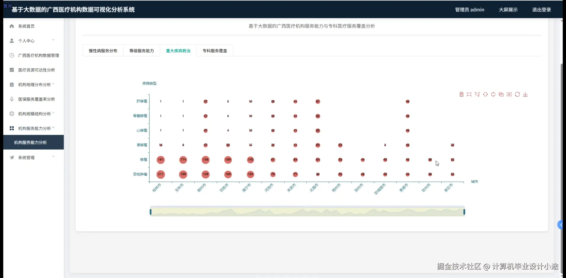Enable vertical brush selection tool
The image size is (566, 278).
point(493,94)
